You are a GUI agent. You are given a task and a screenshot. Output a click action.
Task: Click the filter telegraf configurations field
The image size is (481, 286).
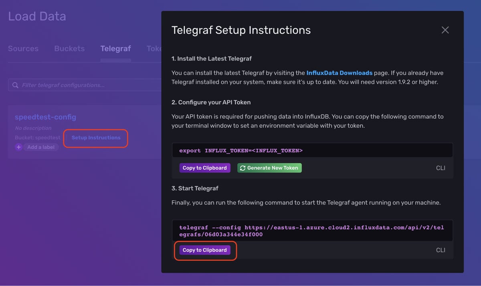click(x=80, y=85)
